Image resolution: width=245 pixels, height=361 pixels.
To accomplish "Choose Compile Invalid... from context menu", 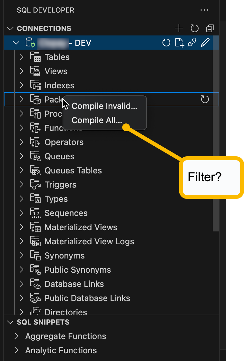I will click(x=104, y=106).
